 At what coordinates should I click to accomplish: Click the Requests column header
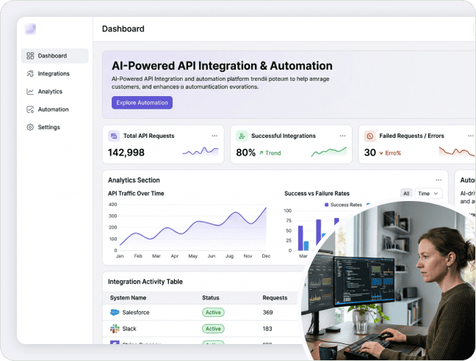pos(275,298)
